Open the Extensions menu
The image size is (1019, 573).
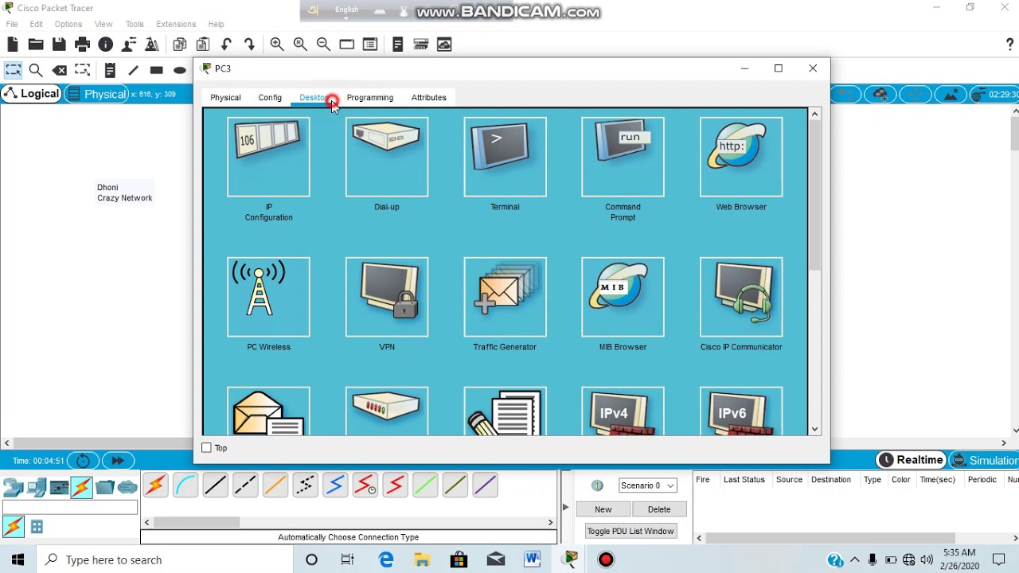[x=176, y=24]
